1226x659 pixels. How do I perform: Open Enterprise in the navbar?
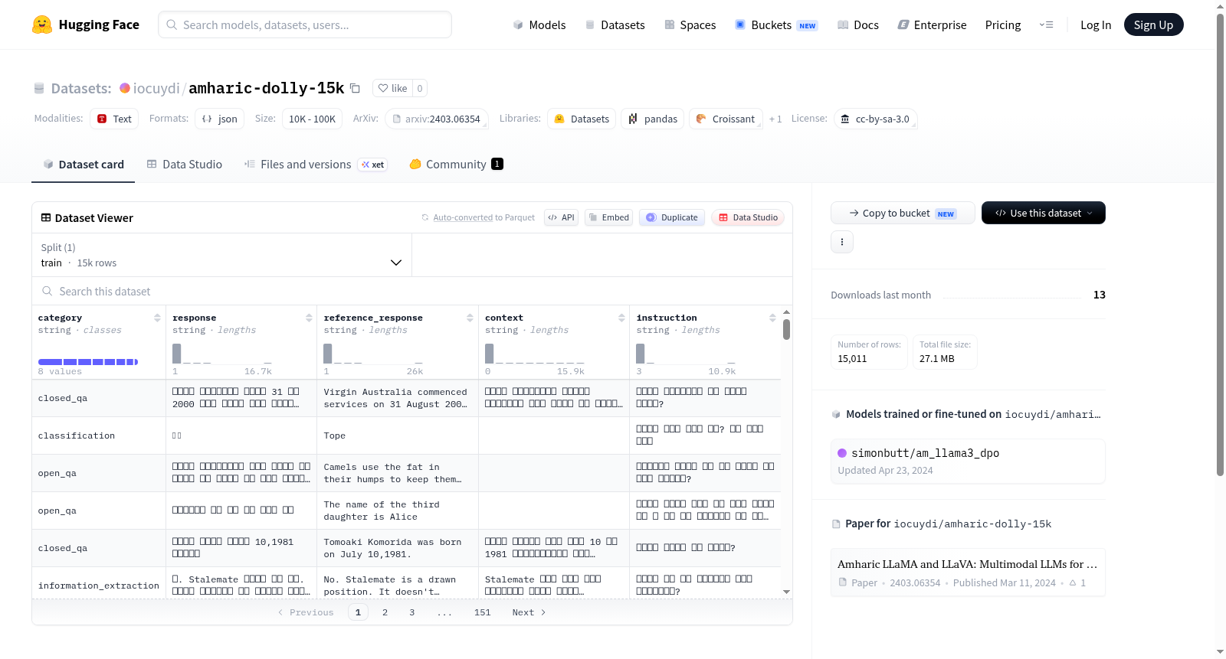[932, 24]
